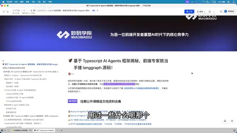
Task: Switch to tab 妙码精品公开课合集
Action: 21,130
